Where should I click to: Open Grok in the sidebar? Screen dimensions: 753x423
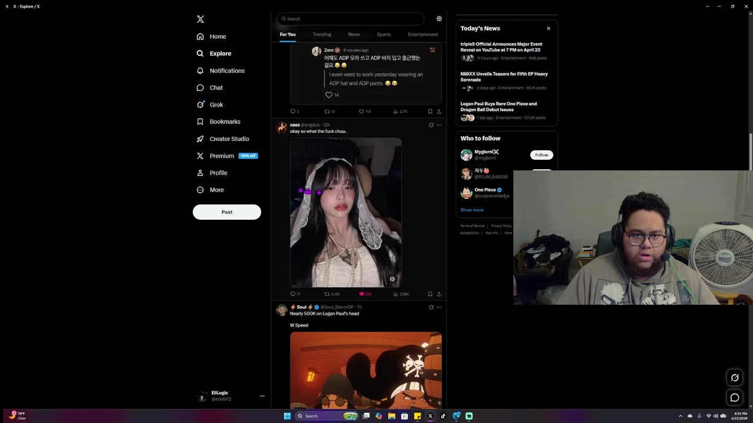(x=210, y=105)
